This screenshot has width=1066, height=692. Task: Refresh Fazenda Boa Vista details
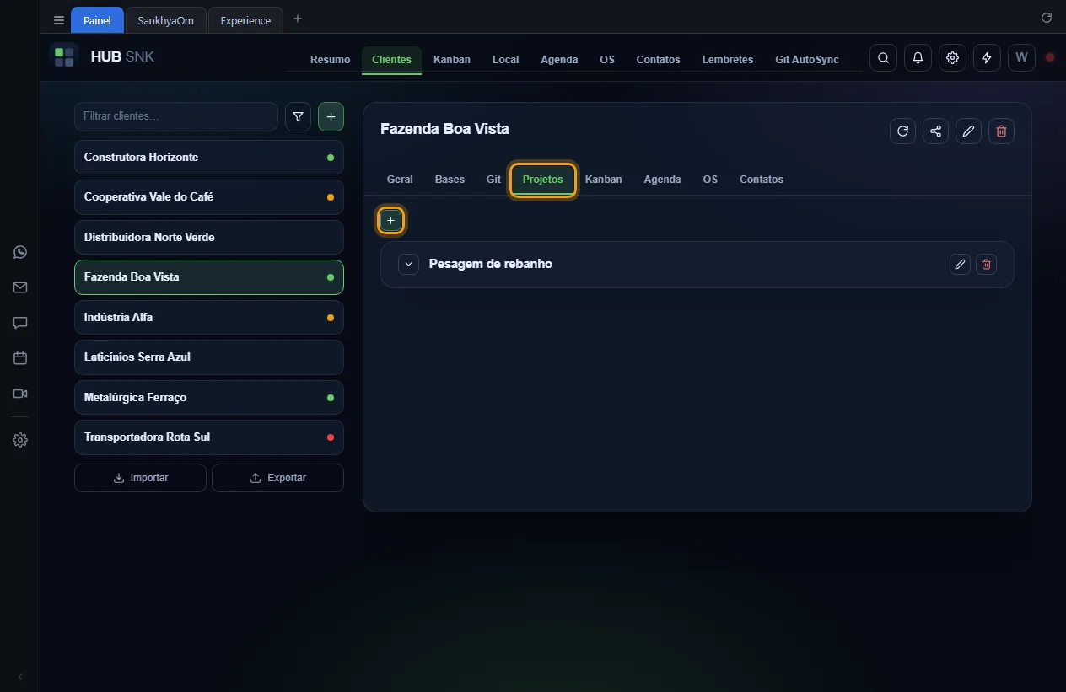[902, 131]
